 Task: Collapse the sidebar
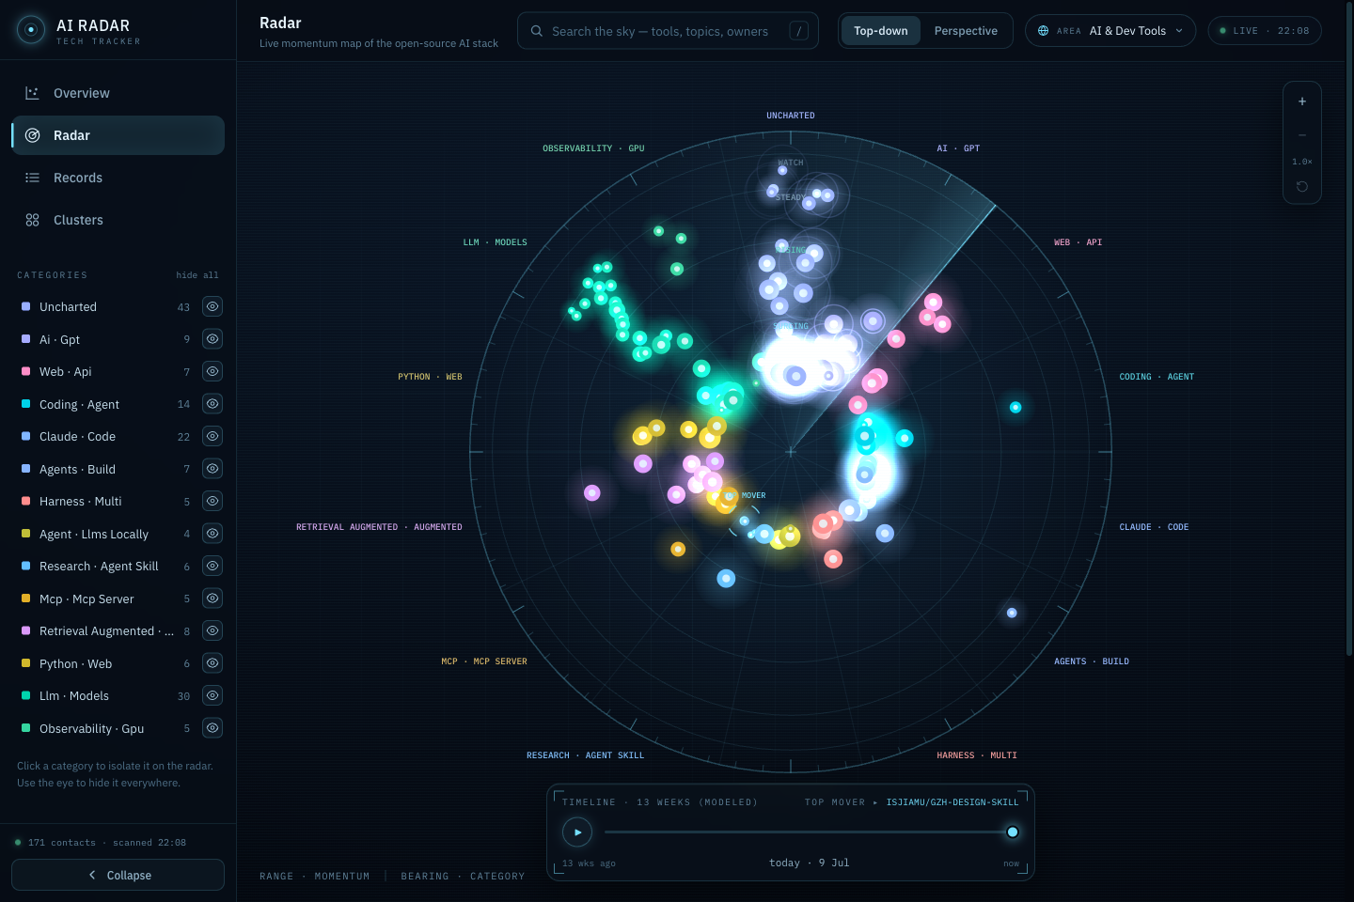118,875
